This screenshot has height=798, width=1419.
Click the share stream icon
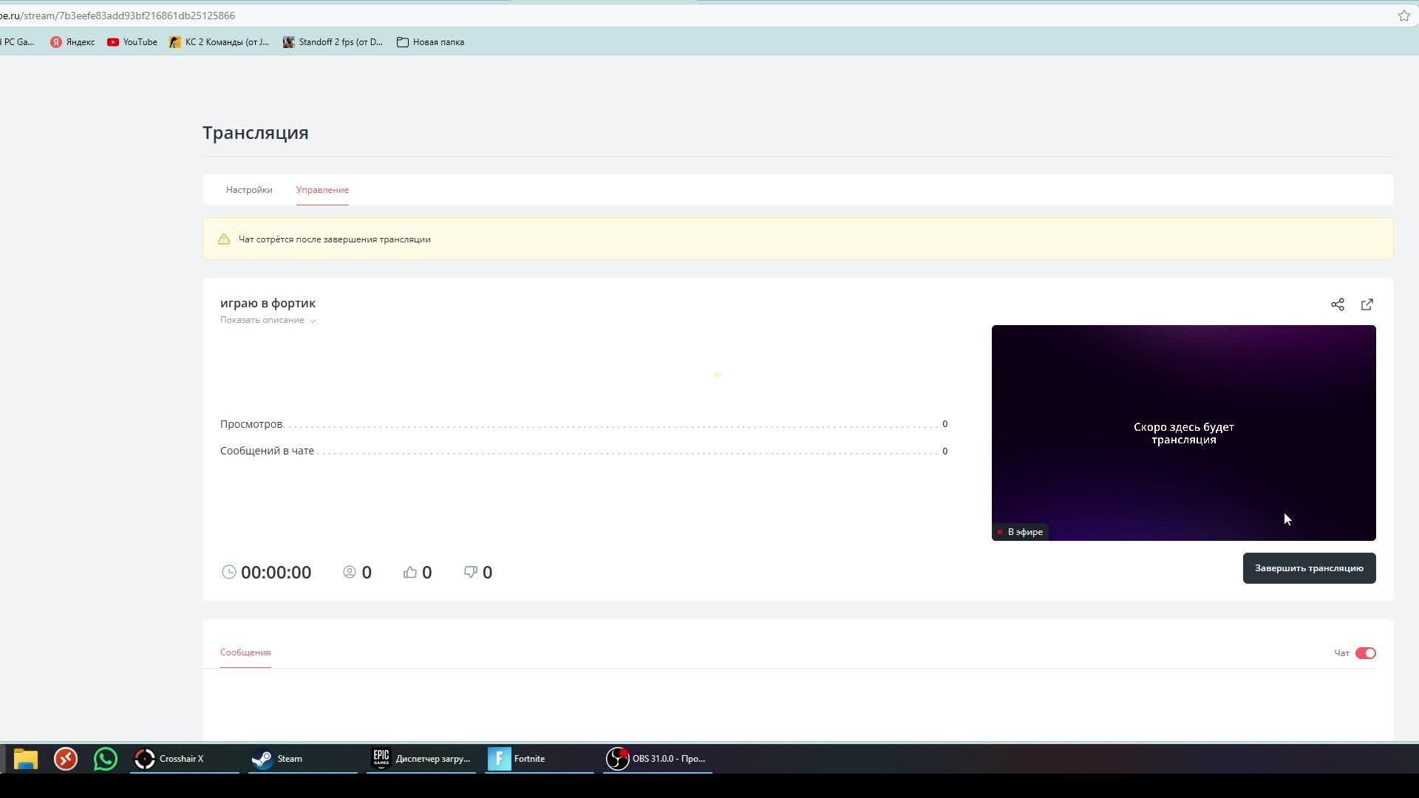[x=1337, y=304]
